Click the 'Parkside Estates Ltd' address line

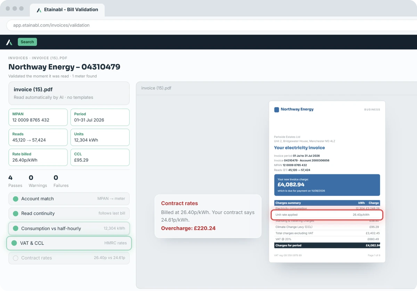(287, 137)
